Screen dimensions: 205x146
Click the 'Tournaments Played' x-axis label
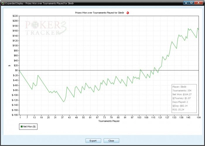coord(109,121)
